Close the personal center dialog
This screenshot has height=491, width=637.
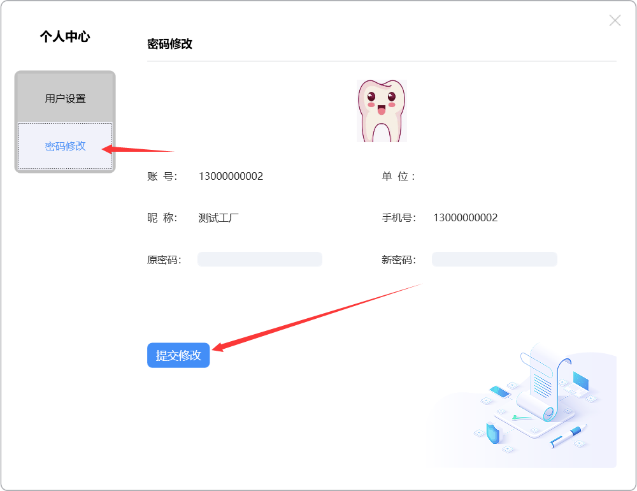pyautogui.click(x=615, y=20)
